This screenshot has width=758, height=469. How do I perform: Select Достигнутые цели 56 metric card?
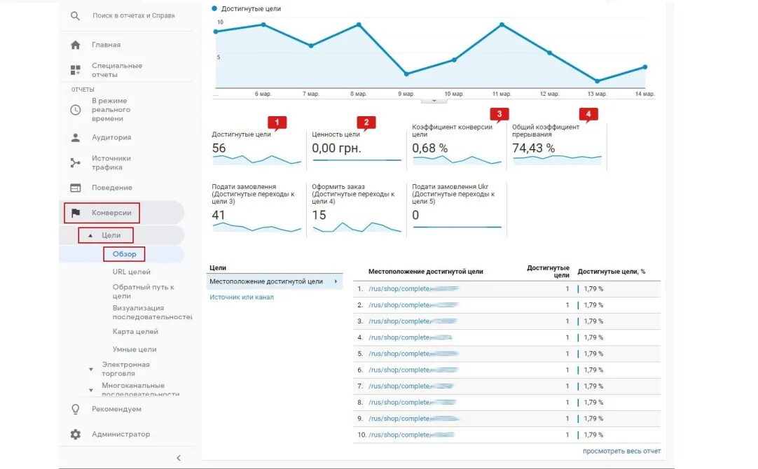(x=256, y=147)
